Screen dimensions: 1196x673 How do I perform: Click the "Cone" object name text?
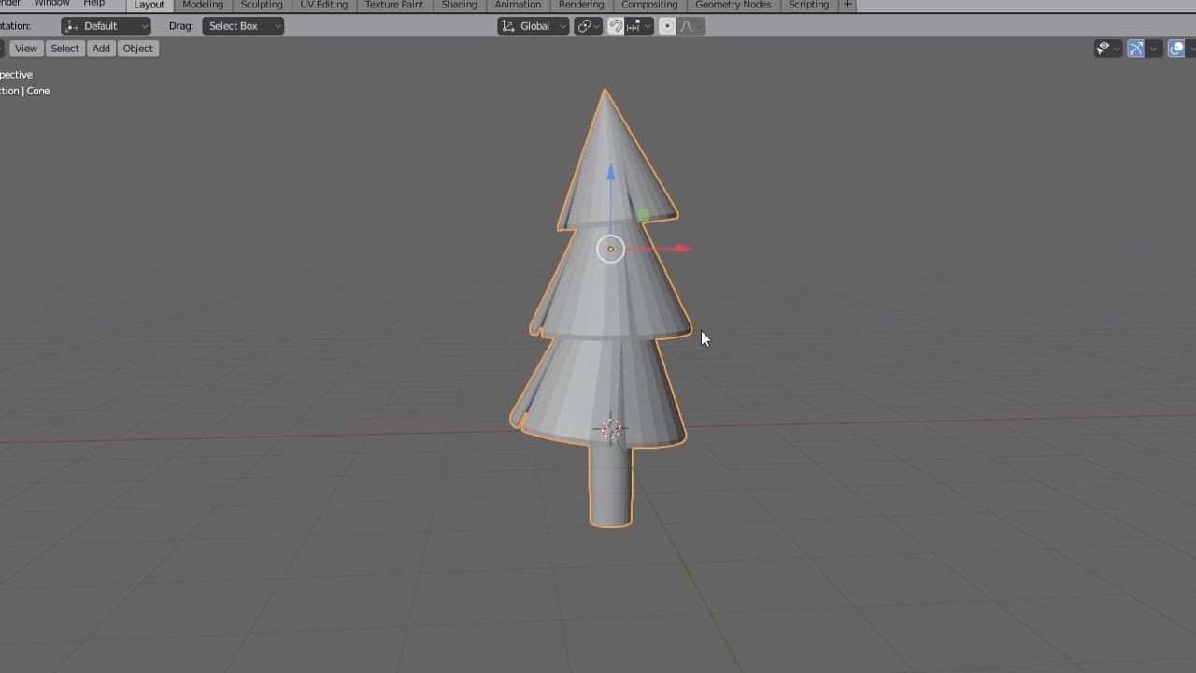click(x=38, y=91)
